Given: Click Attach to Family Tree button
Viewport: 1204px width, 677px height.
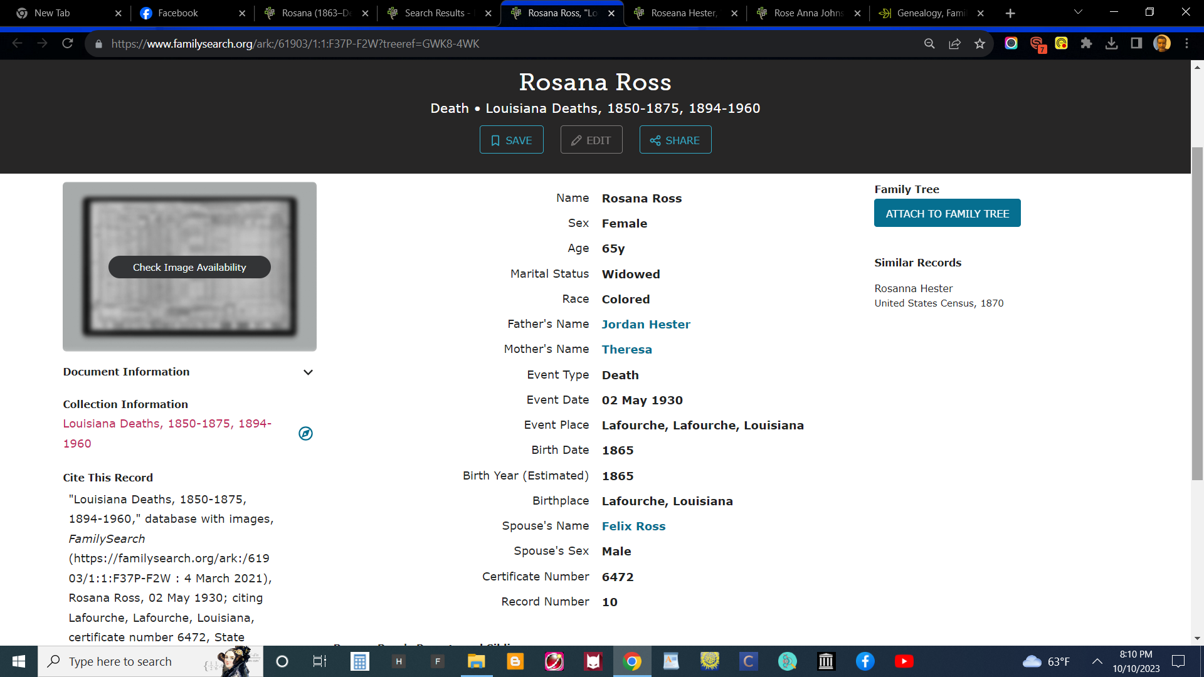Looking at the screenshot, I should tap(947, 214).
